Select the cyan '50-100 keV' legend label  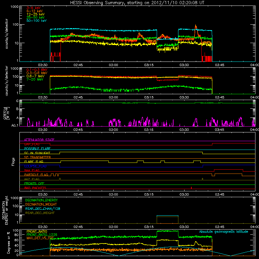(37, 21)
